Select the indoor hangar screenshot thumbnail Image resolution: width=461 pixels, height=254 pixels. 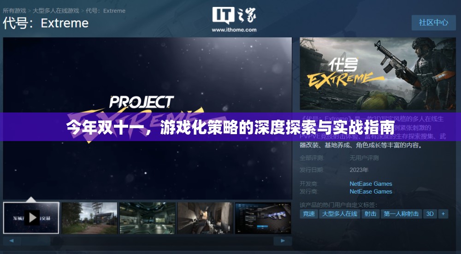coord(148,218)
